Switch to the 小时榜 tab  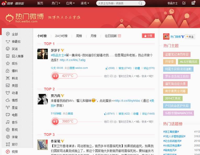point(42,36)
